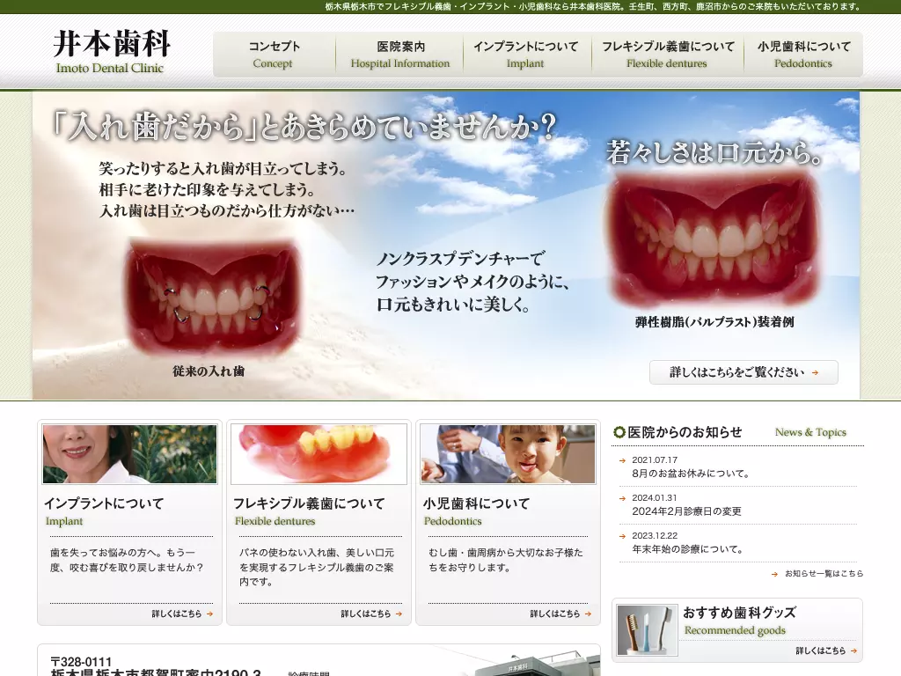Click the orange arrow in Flexible dentures card footer
This screenshot has width=901, height=676.
(x=399, y=614)
